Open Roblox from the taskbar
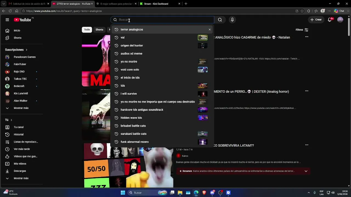 (228, 193)
